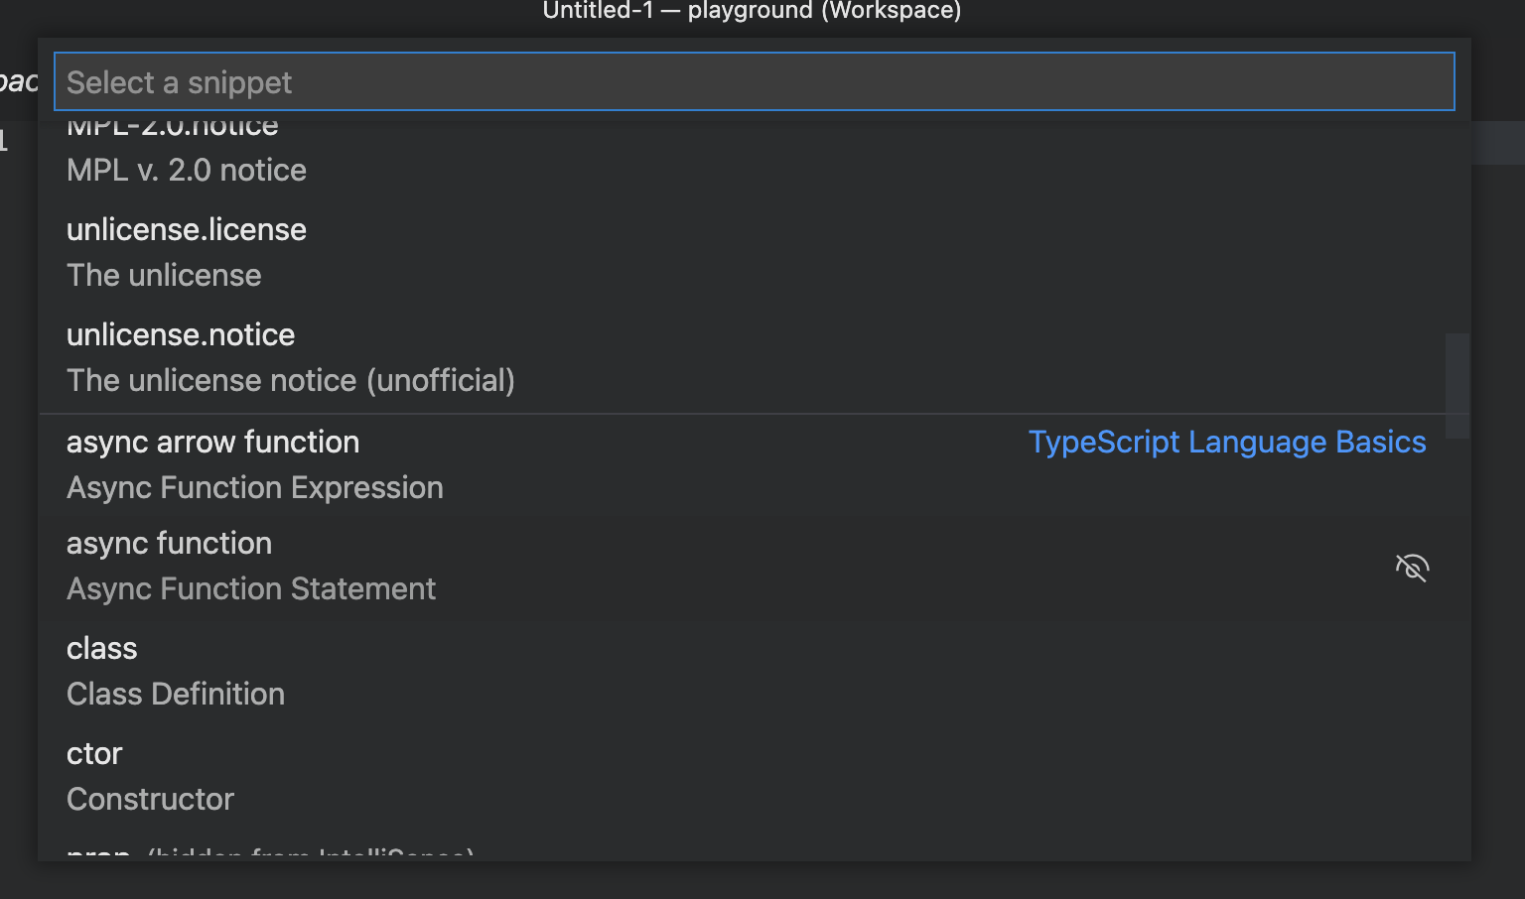Click the "Class Definition" description text

pos(175,694)
